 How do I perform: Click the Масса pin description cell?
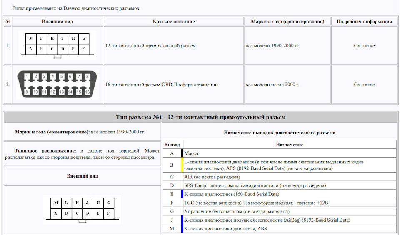[290, 153]
